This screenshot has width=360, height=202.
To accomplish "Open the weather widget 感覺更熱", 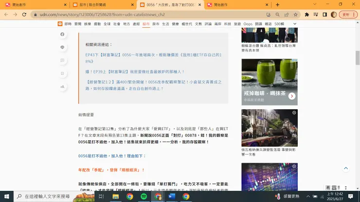I will point(288,197).
